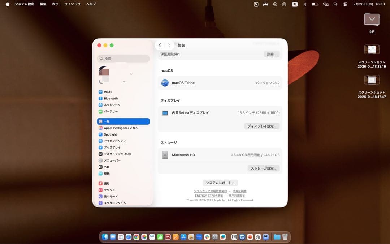The height and width of the screenshot is (244, 390).
Task: Open 法規証明書 link
Action: pyautogui.click(x=239, y=191)
